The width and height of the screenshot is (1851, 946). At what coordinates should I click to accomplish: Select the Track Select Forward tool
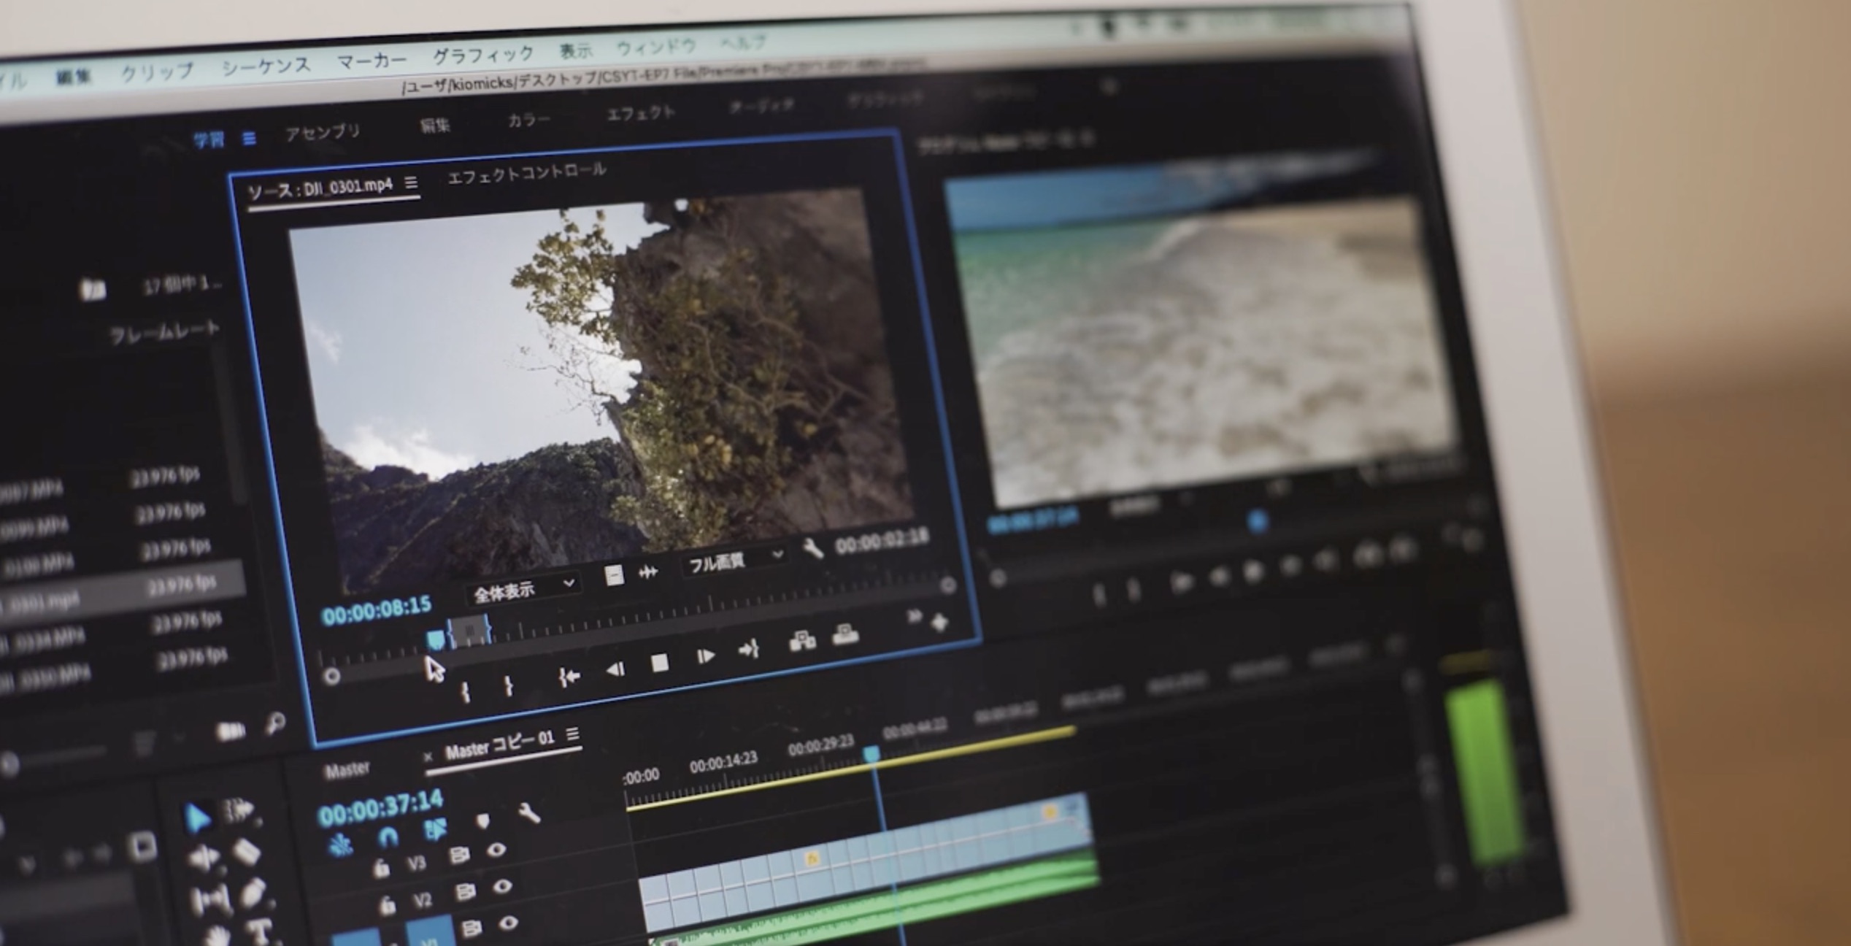(239, 810)
